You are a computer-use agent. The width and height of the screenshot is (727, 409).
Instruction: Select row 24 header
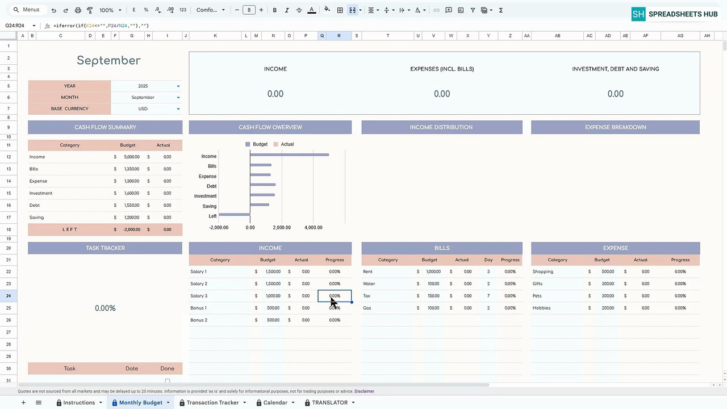[x=9, y=296]
